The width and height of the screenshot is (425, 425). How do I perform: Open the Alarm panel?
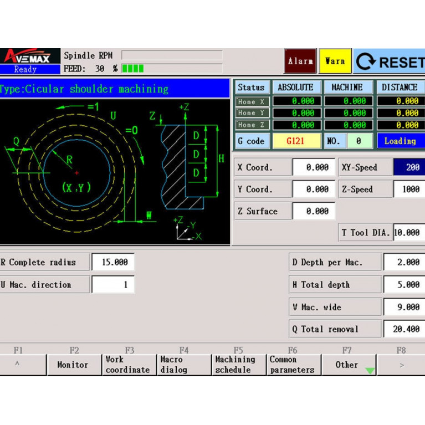(300, 61)
